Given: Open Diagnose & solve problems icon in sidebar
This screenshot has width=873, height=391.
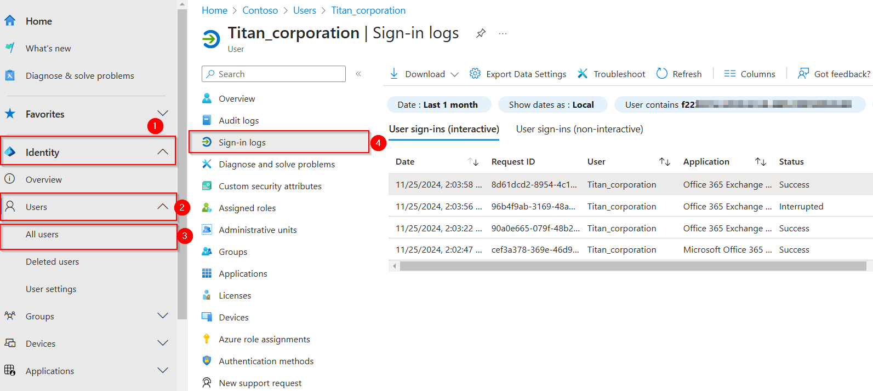Looking at the screenshot, I should 10,75.
